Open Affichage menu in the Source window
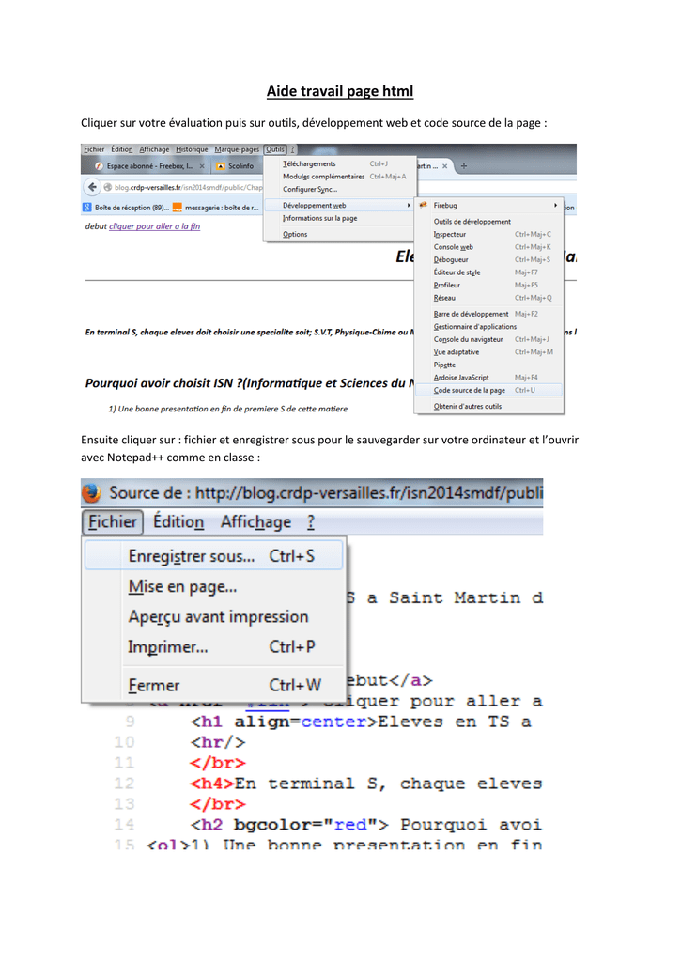681x962 pixels. click(255, 522)
